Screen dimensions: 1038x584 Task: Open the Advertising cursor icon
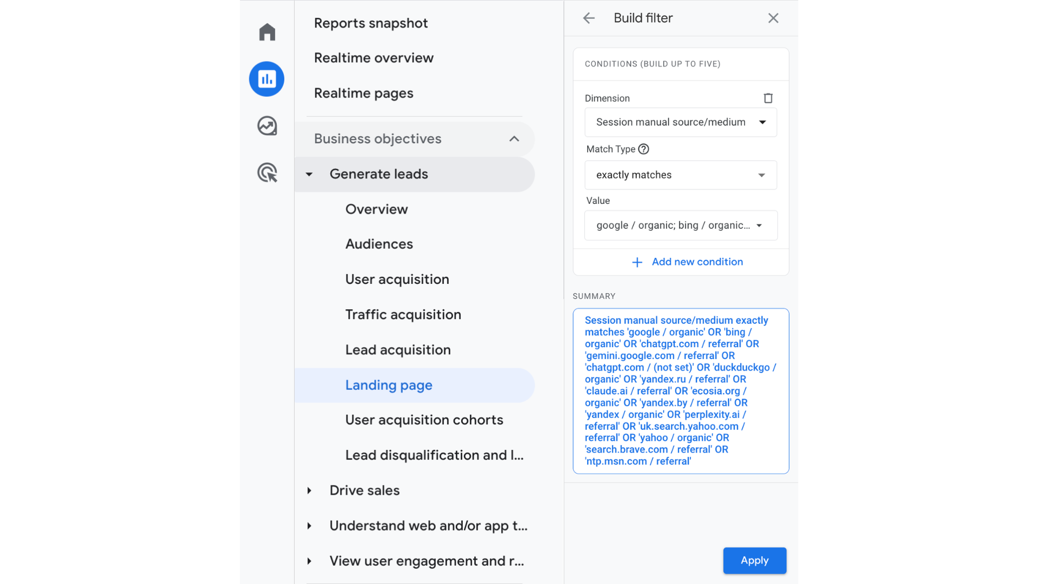[267, 173]
